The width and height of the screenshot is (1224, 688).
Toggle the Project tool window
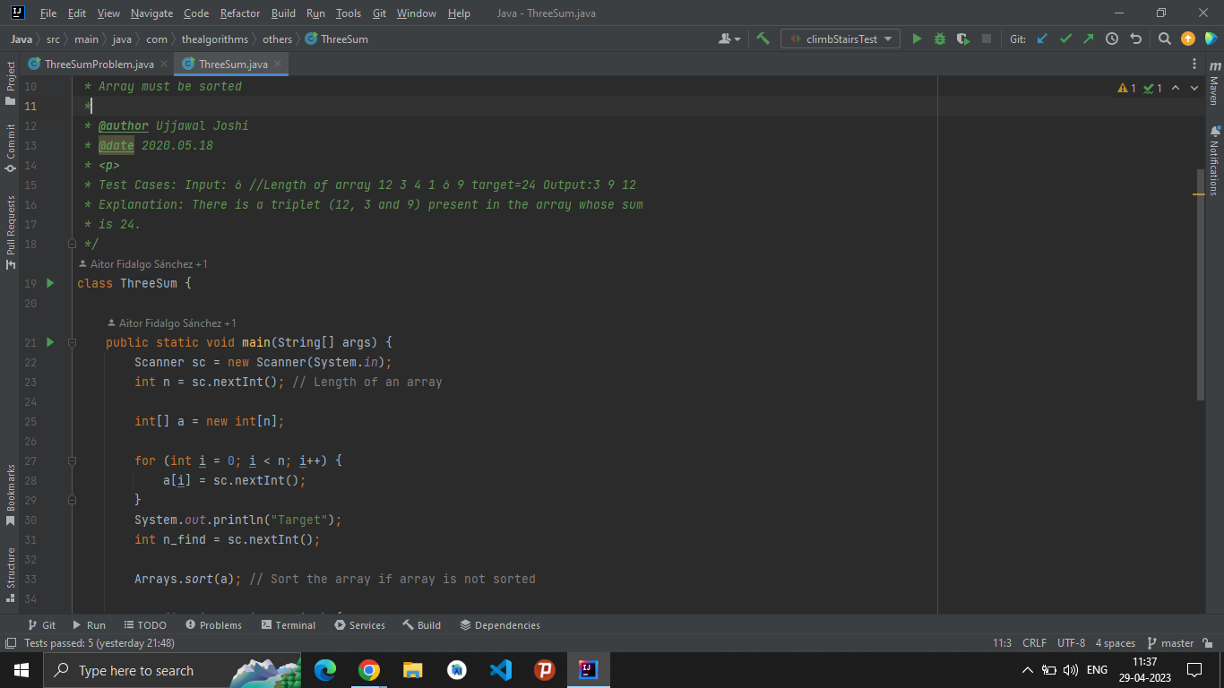pos(11,82)
